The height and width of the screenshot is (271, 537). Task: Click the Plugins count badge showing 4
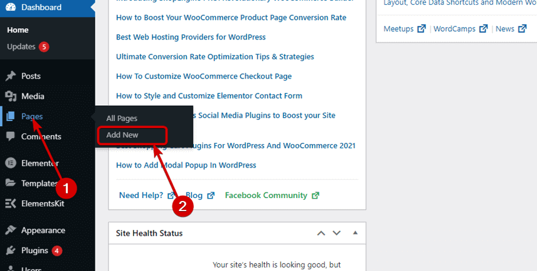57,251
